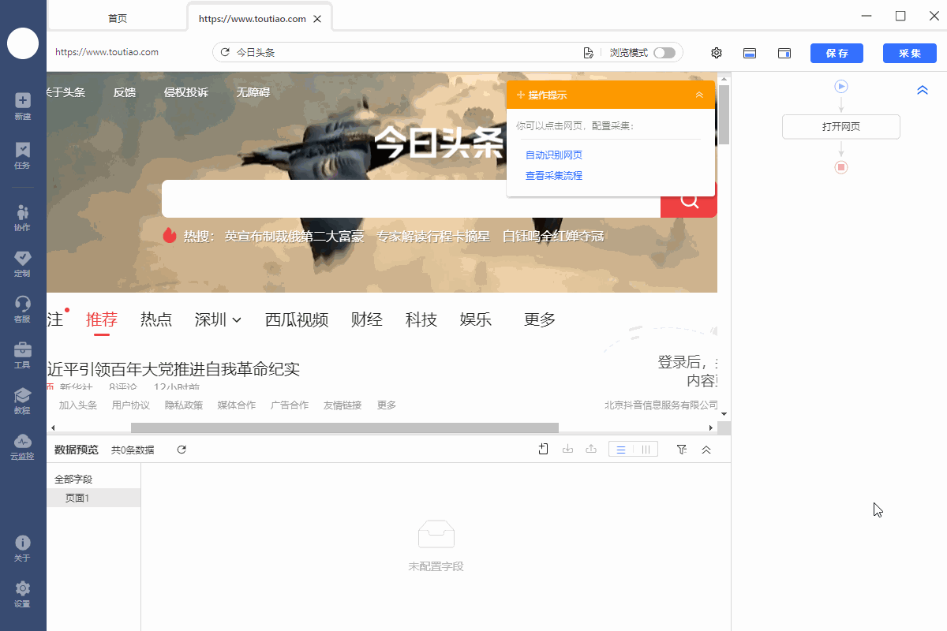
Task: Click the bottom-panel layout icon
Action: pos(750,53)
